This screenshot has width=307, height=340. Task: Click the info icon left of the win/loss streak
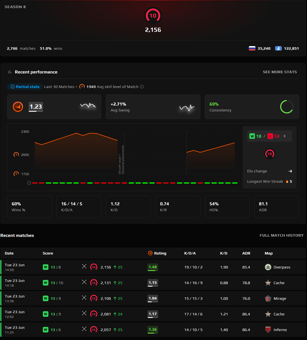29,183
